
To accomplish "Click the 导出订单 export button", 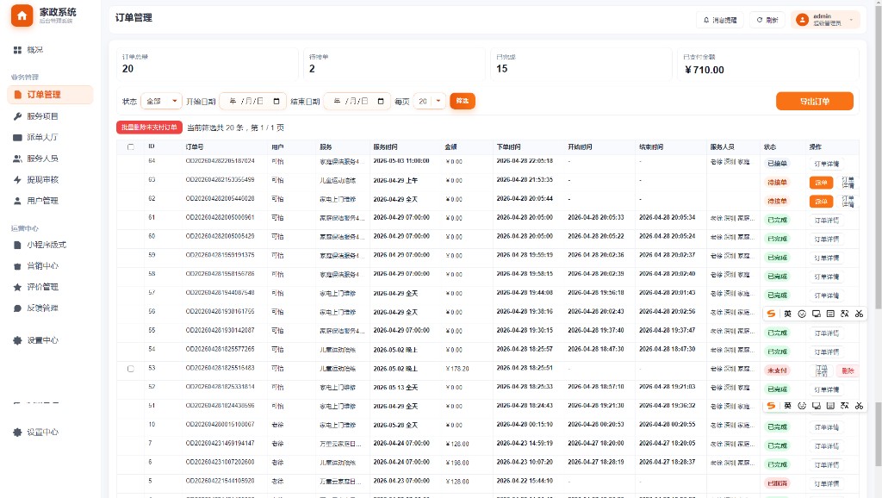I will (x=815, y=102).
